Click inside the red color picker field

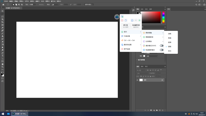click(151, 17)
